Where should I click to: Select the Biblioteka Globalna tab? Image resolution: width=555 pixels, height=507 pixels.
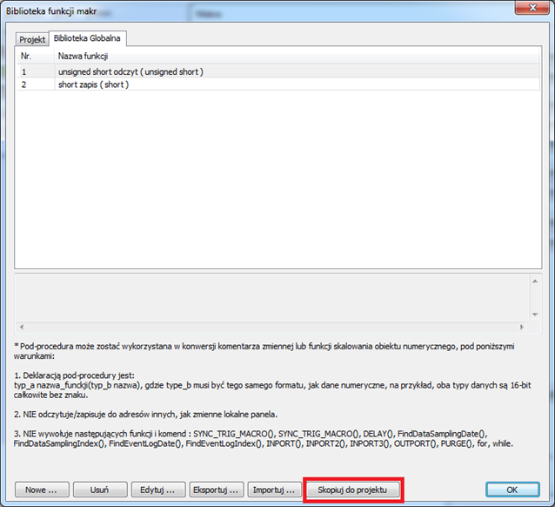(87, 38)
